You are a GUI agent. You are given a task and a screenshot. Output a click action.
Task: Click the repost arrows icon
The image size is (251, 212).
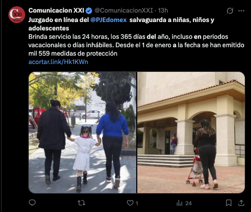[x=81, y=203]
